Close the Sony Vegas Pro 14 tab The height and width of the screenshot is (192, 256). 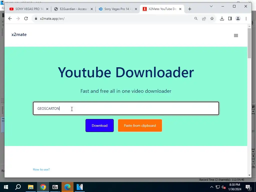(x=136, y=9)
